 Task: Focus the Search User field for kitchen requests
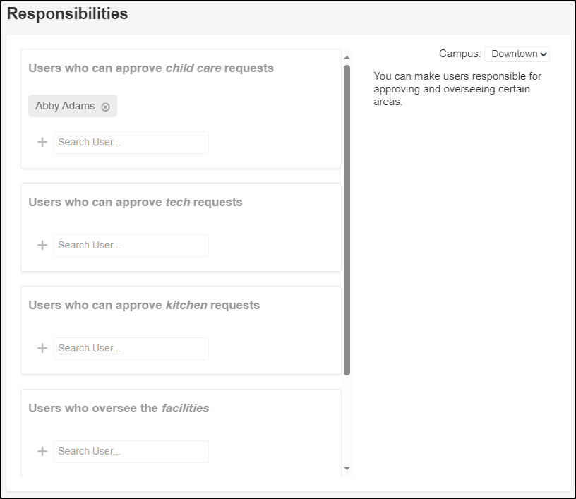pos(131,348)
